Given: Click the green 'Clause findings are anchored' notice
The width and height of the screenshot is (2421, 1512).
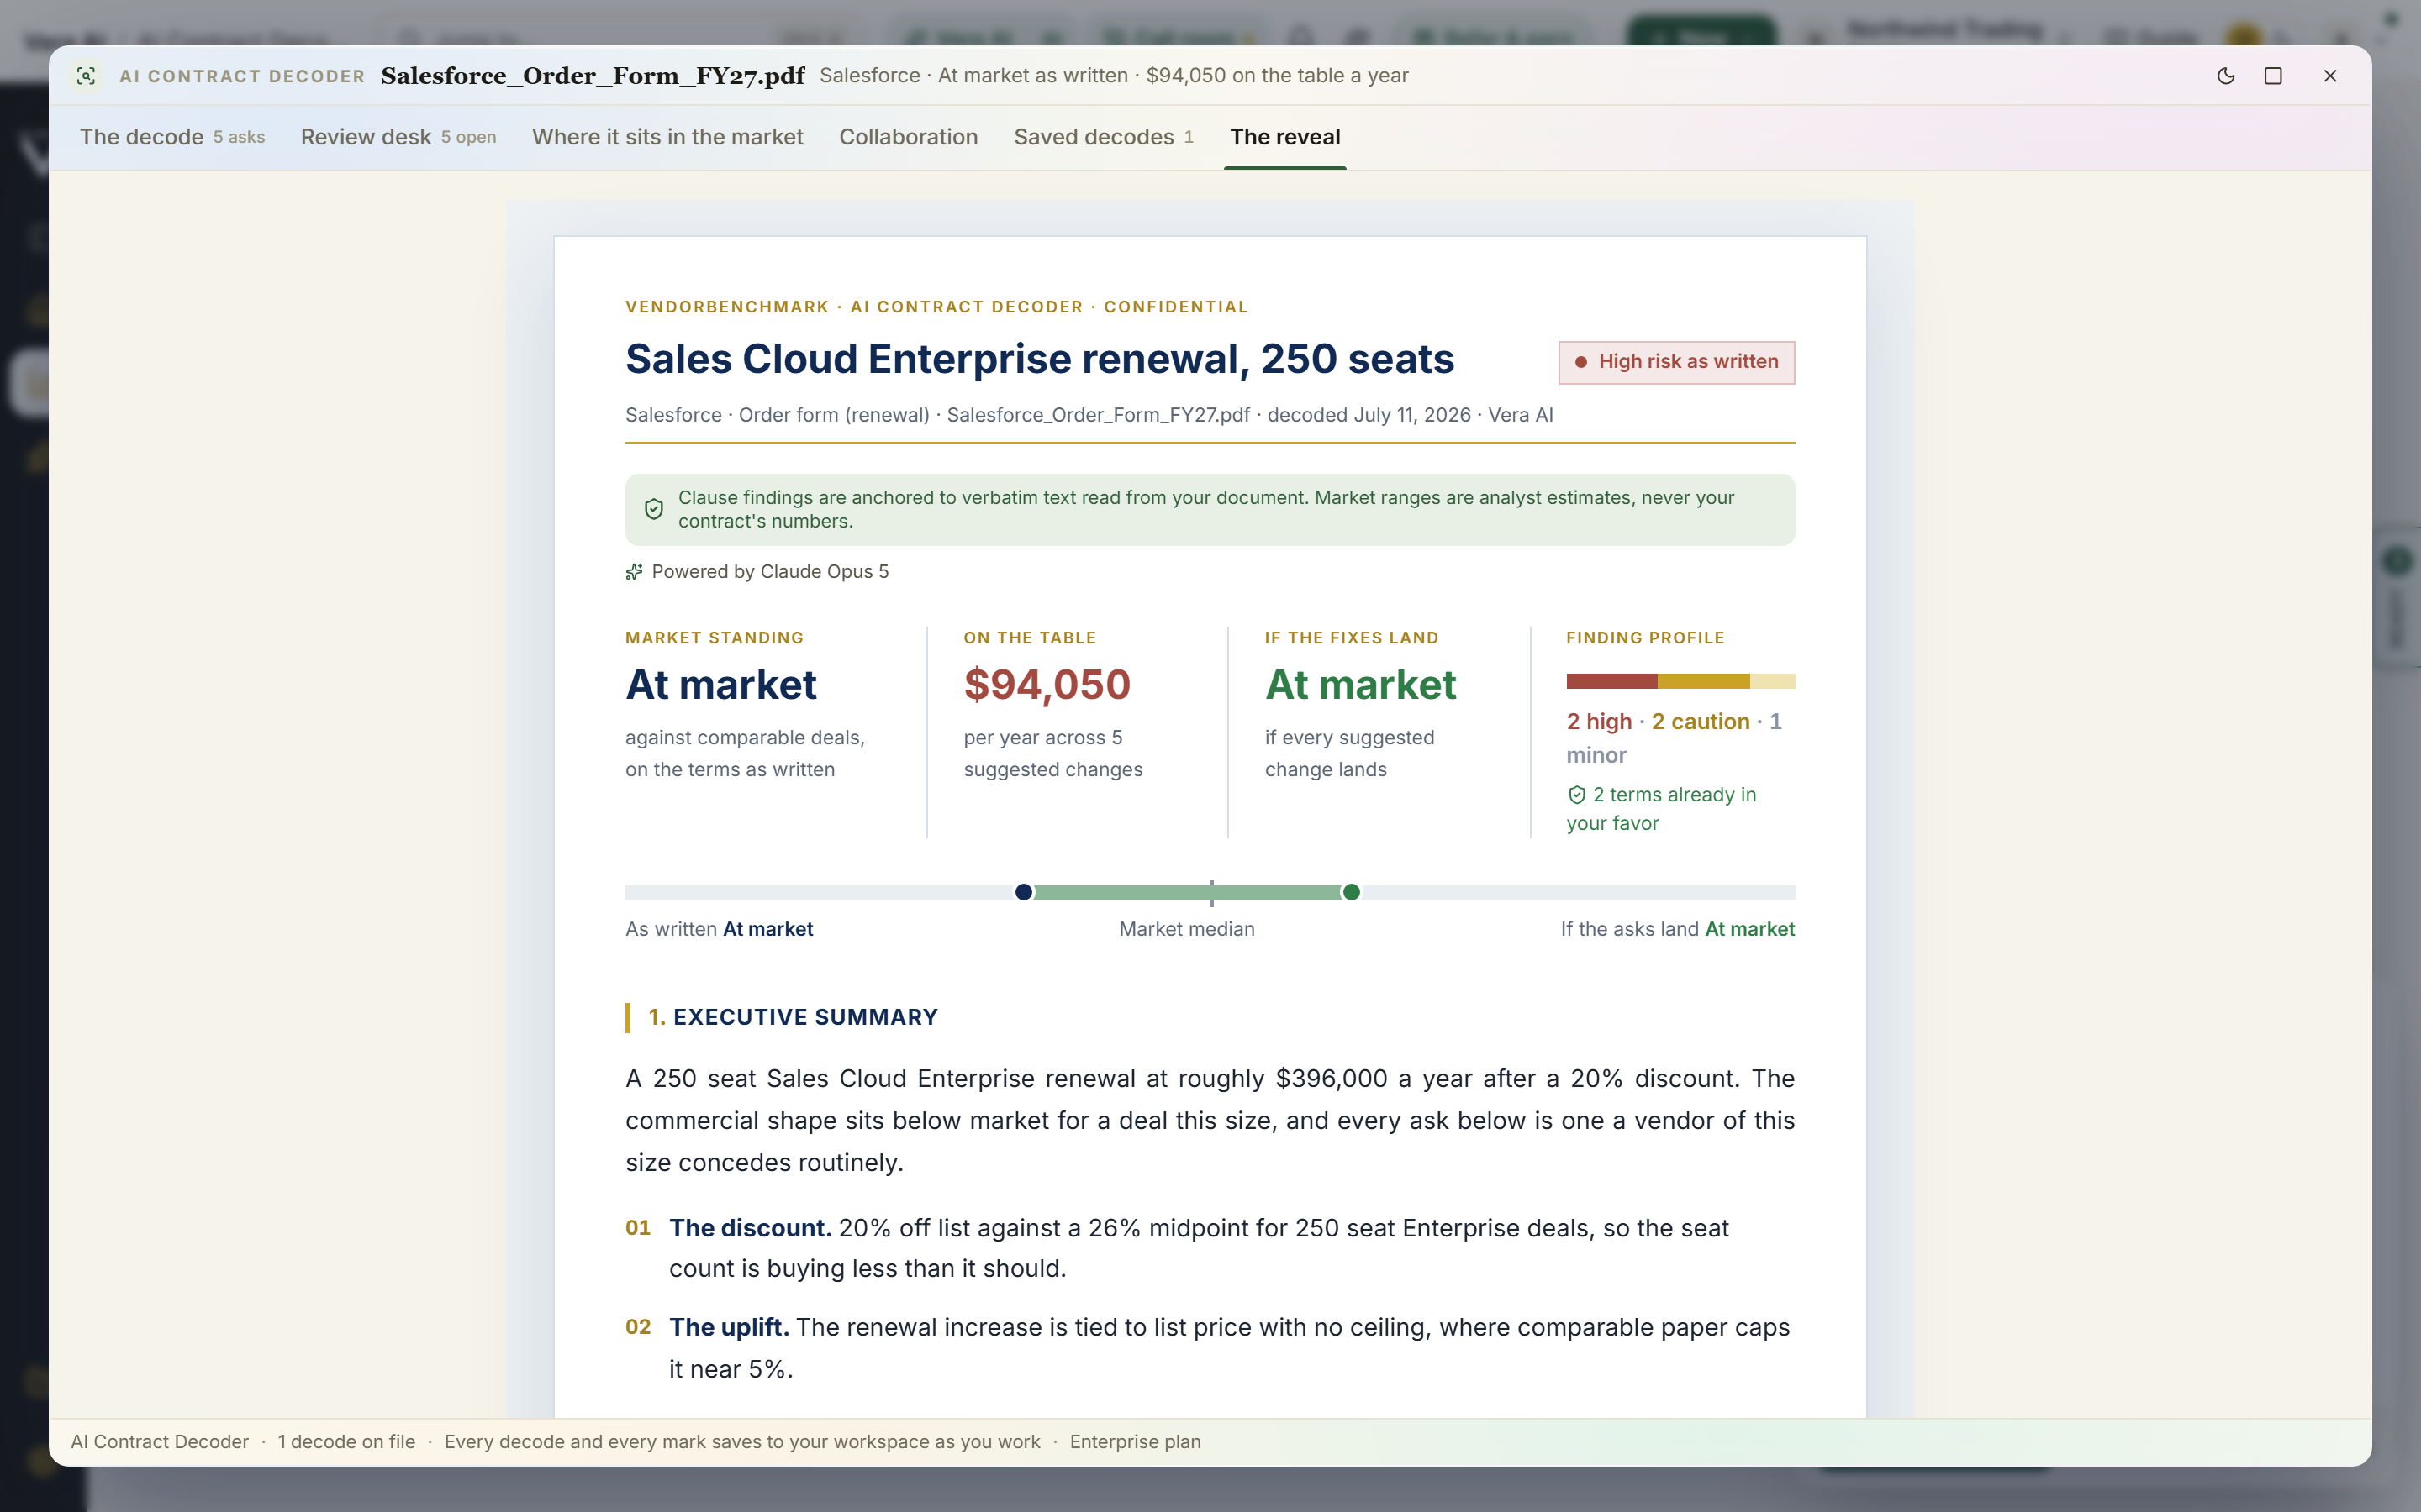Looking at the screenshot, I should coord(1210,510).
